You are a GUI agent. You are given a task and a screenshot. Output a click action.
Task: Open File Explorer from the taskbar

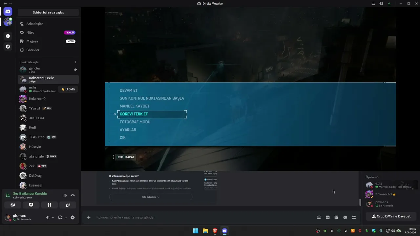tap(205, 231)
